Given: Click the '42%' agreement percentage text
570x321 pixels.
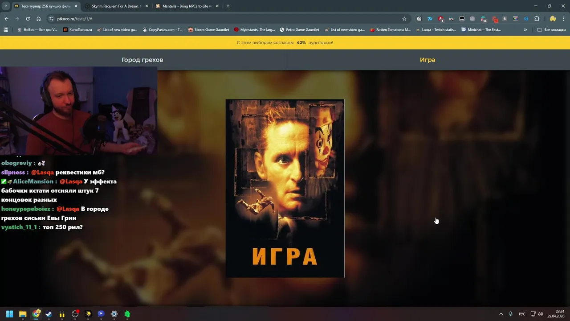Looking at the screenshot, I should [301, 42].
